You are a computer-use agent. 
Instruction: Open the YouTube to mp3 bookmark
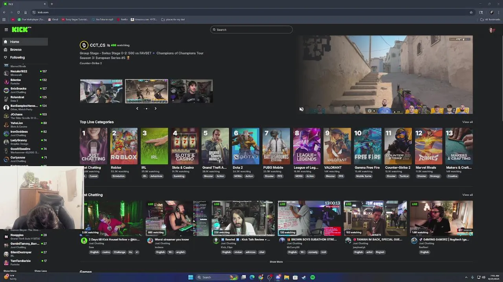click(103, 19)
